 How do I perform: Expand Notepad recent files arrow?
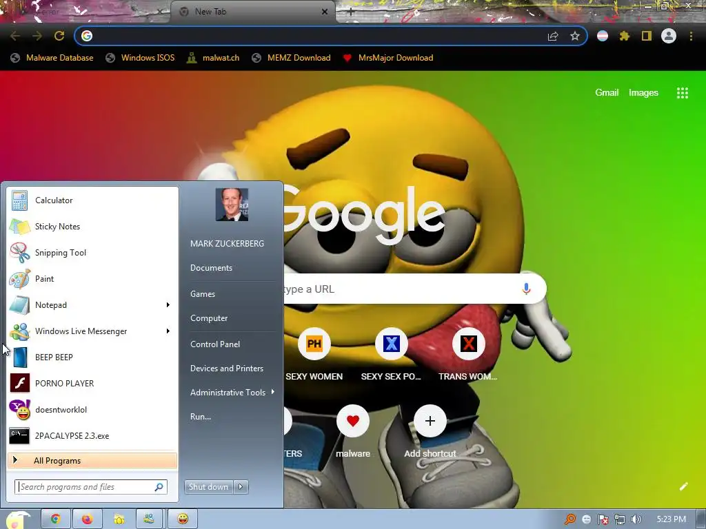coord(168,305)
